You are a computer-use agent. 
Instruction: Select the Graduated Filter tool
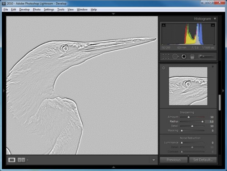(x=192, y=57)
